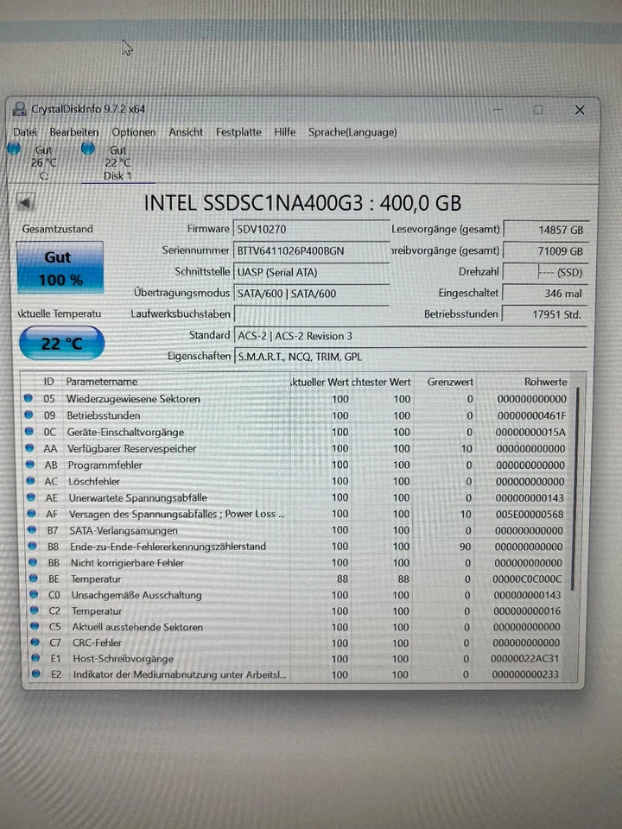Click the ID column header
622x829 pixels.
point(48,382)
